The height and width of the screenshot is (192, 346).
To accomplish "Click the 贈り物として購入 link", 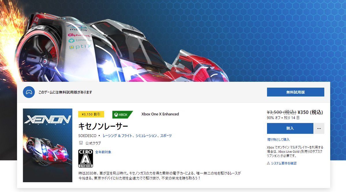I will click(x=279, y=139).
